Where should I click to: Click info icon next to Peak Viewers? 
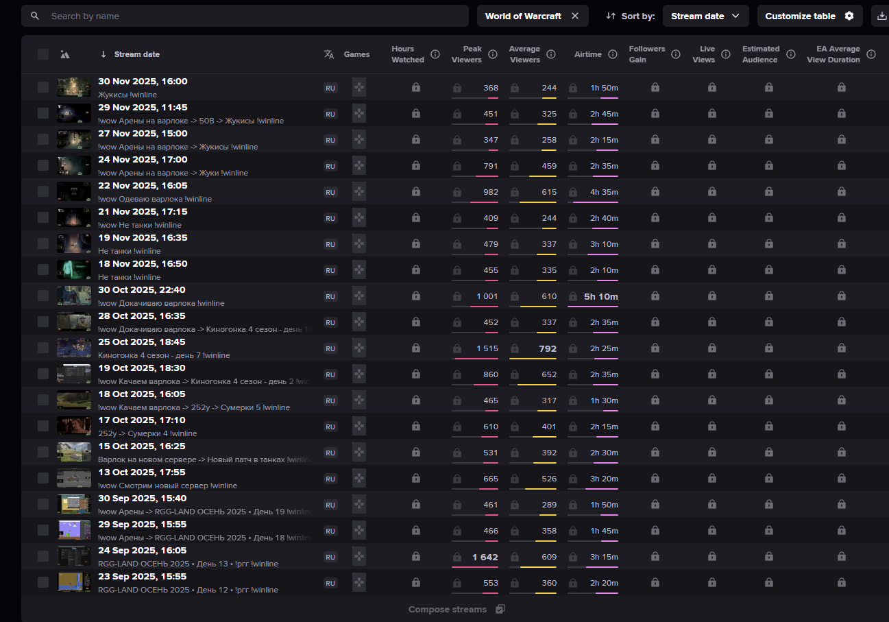[x=493, y=54]
